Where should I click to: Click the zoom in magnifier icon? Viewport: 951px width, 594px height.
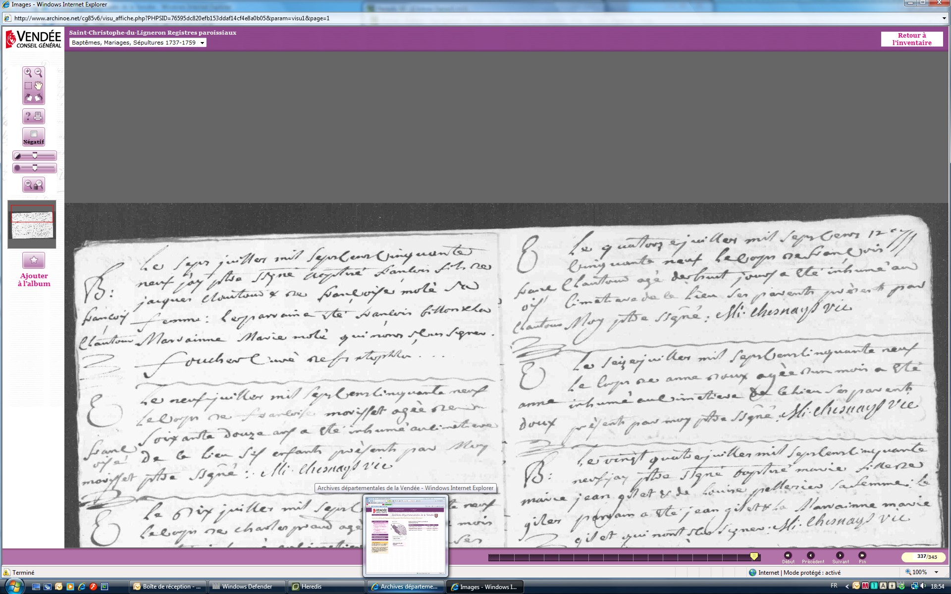coord(28,73)
